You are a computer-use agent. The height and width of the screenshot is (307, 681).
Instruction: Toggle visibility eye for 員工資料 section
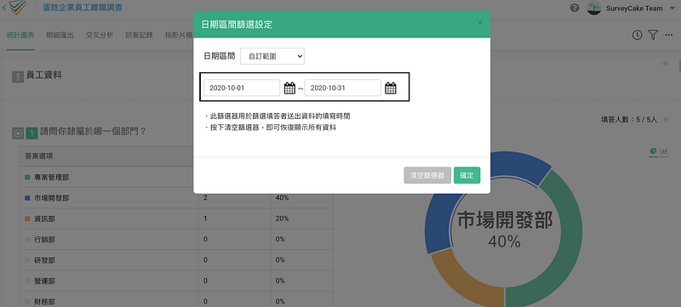(666, 63)
